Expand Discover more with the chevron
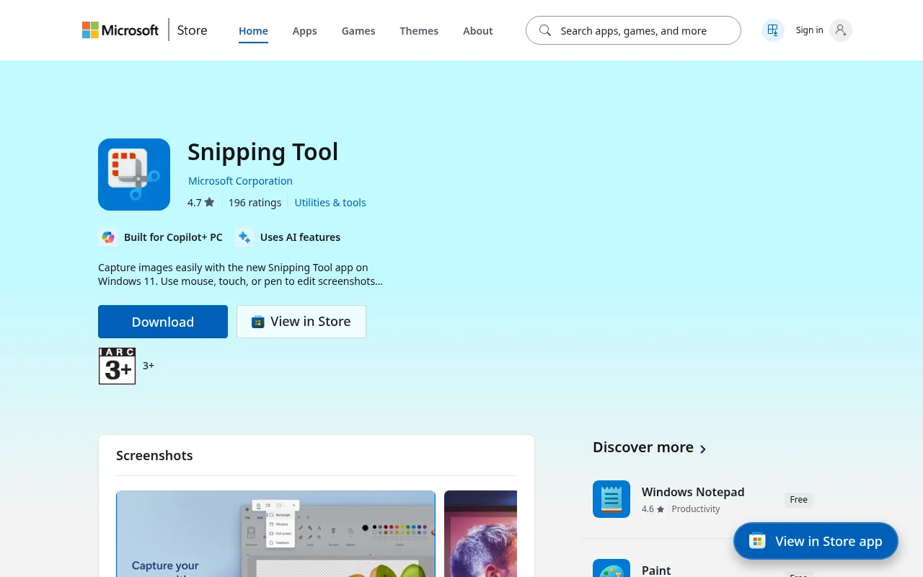Viewport: 923px width, 577px height. (x=703, y=449)
